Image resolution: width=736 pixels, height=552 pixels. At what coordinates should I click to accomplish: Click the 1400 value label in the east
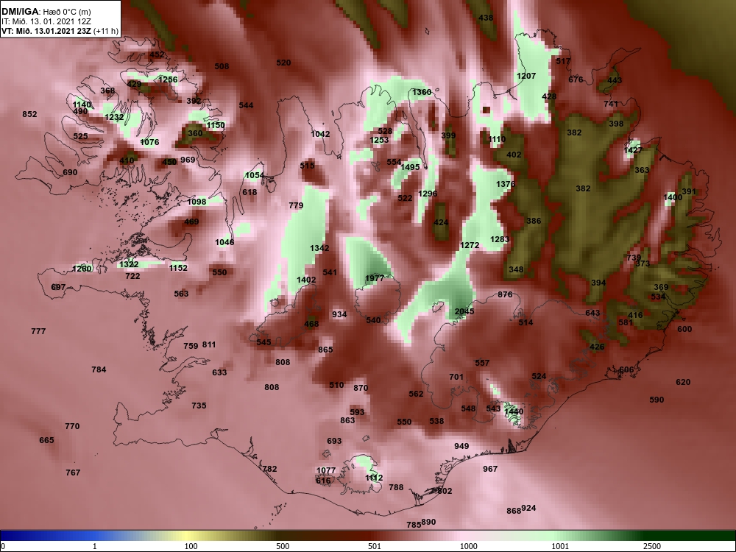pos(673,197)
